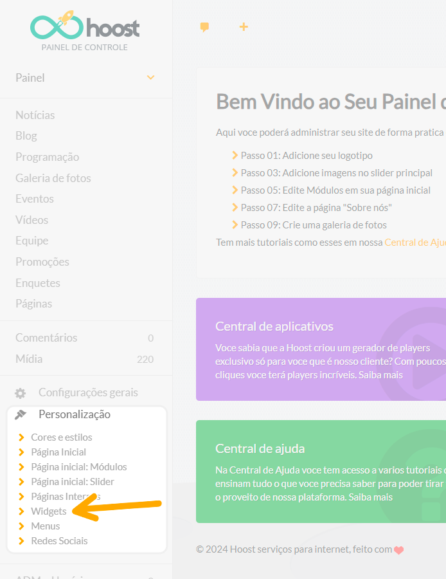This screenshot has height=579, width=446.
Task: Click the orange plus icon
Action: [244, 26]
